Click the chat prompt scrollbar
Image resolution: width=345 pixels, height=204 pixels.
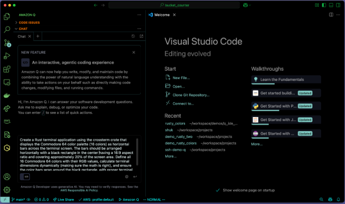(137, 152)
